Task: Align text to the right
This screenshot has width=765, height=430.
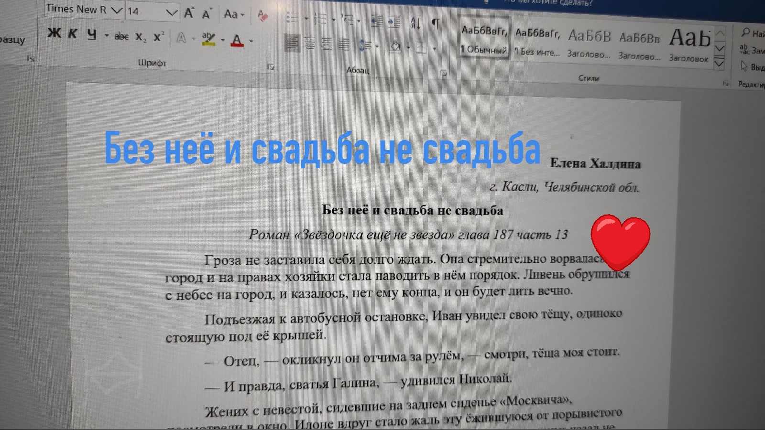Action: 327,44
